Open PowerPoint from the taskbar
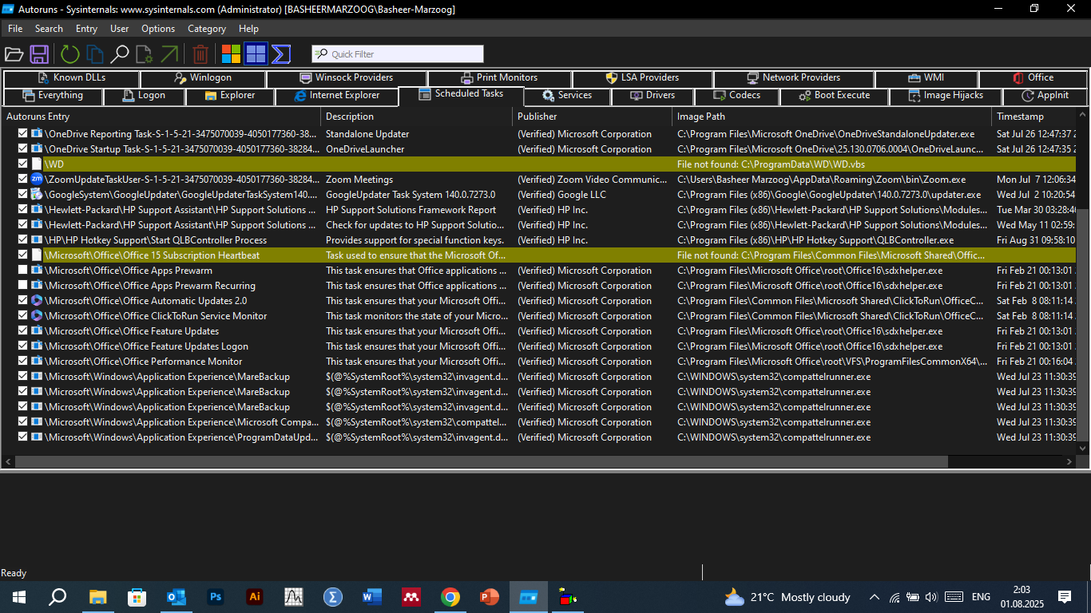The image size is (1091, 613). click(490, 597)
